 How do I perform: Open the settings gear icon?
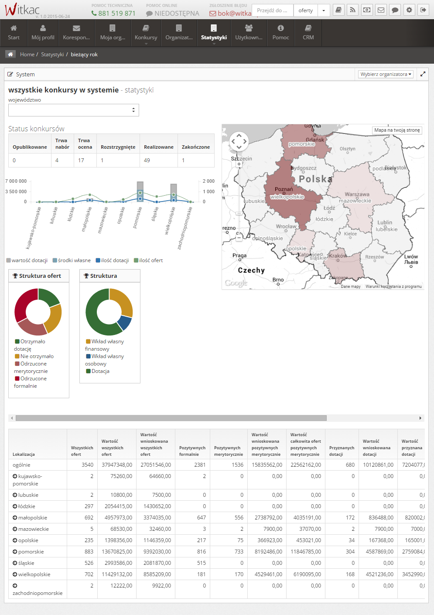point(409,10)
